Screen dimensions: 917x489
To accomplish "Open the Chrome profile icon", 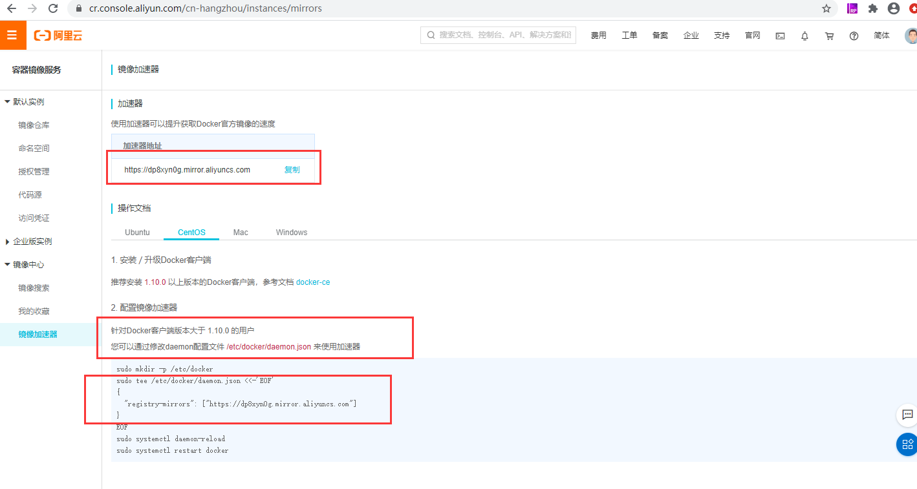I will pyautogui.click(x=894, y=8).
